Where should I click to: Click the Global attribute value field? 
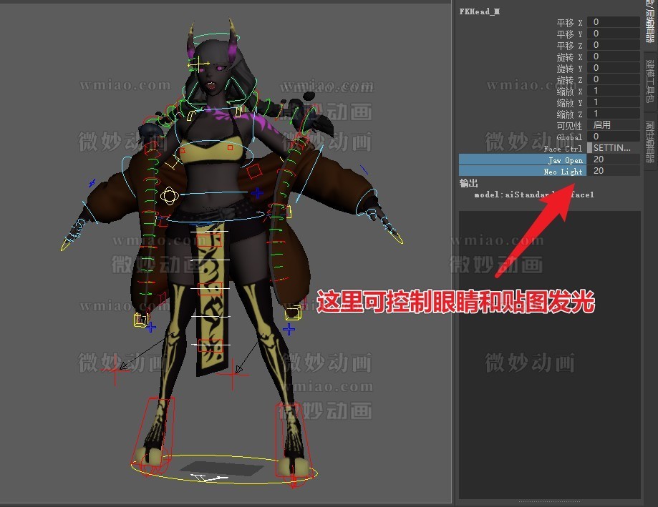click(x=614, y=137)
